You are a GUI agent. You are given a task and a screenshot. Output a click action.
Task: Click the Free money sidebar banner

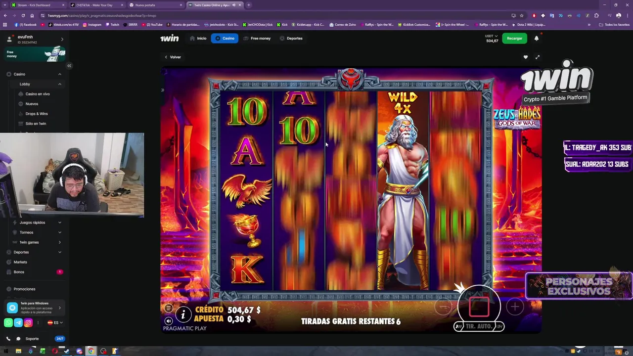point(35,54)
